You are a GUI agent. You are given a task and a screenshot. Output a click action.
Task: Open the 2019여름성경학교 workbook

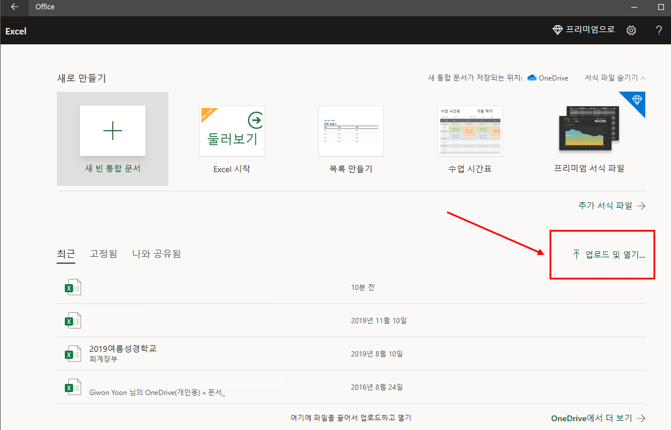click(351, 354)
